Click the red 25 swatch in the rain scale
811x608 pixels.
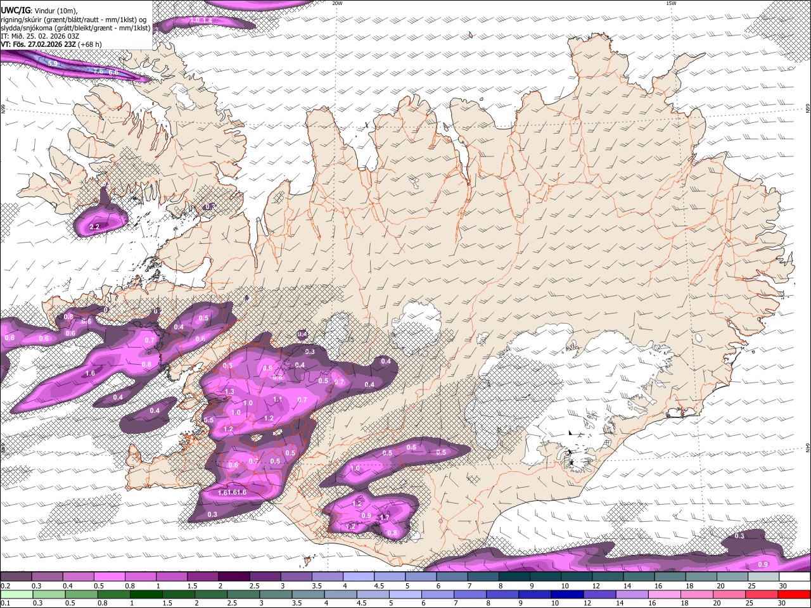pos(762,594)
